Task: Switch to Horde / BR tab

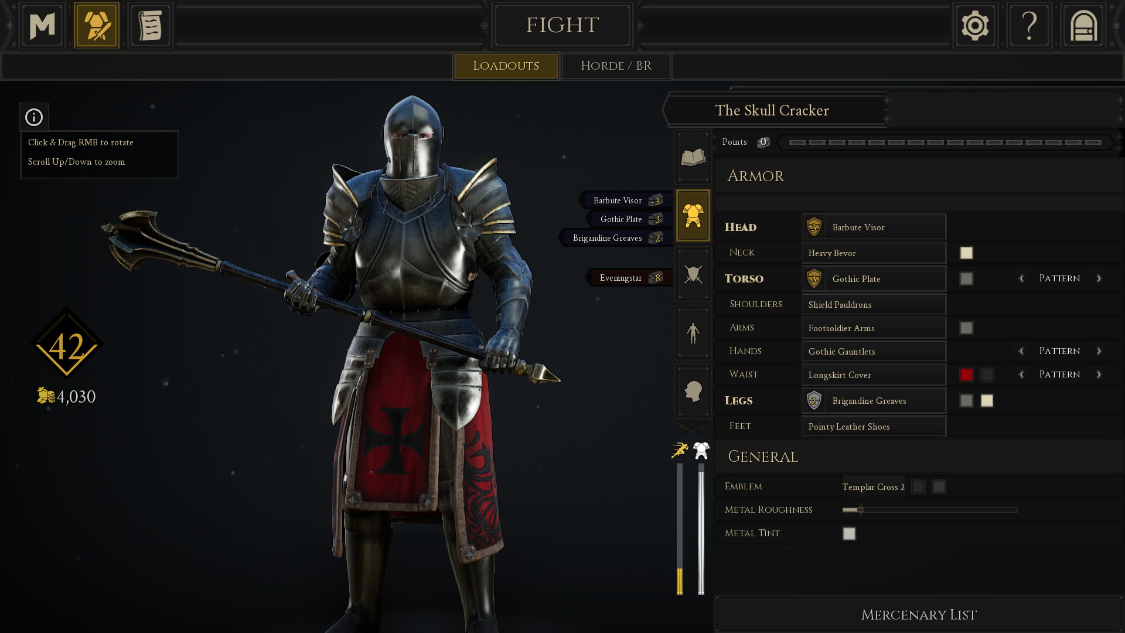Action: [x=616, y=66]
